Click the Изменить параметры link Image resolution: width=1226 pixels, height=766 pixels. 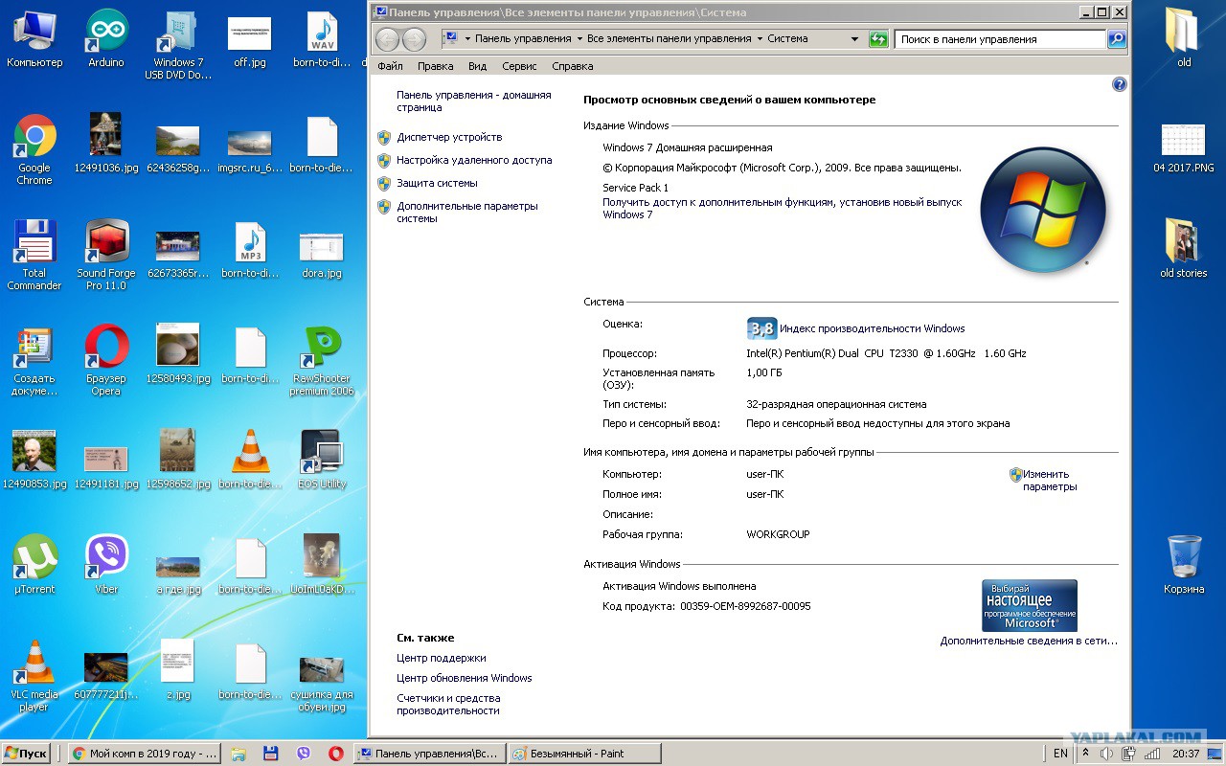coord(1050,480)
